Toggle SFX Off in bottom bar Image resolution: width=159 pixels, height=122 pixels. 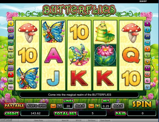point(78,120)
